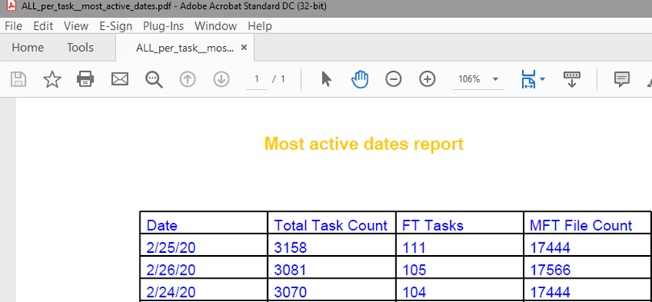Image resolution: width=652 pixels, height=302 pixels.
Task: Zoom out with the minus circle
Action: (x=393, y=79)
